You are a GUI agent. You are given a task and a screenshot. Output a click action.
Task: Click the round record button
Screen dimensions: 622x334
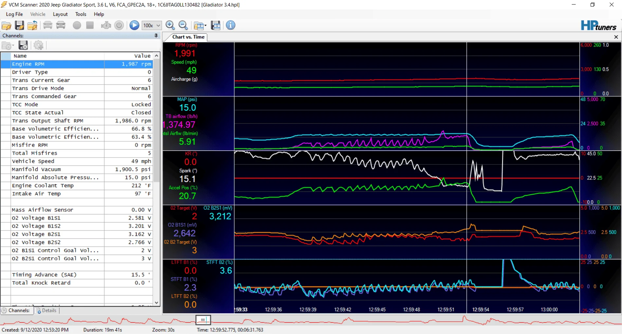point(77,25)
